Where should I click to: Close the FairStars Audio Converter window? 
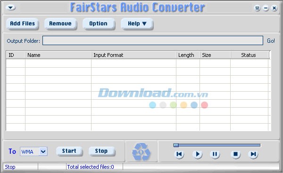[274, 8]
